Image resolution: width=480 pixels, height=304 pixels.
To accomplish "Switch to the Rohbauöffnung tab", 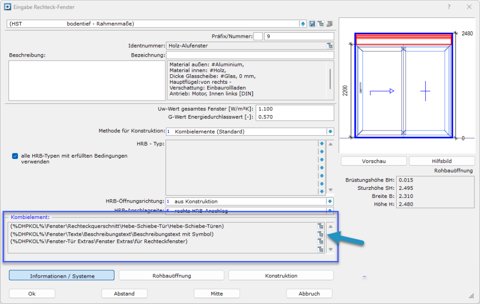I will (172, 275).
